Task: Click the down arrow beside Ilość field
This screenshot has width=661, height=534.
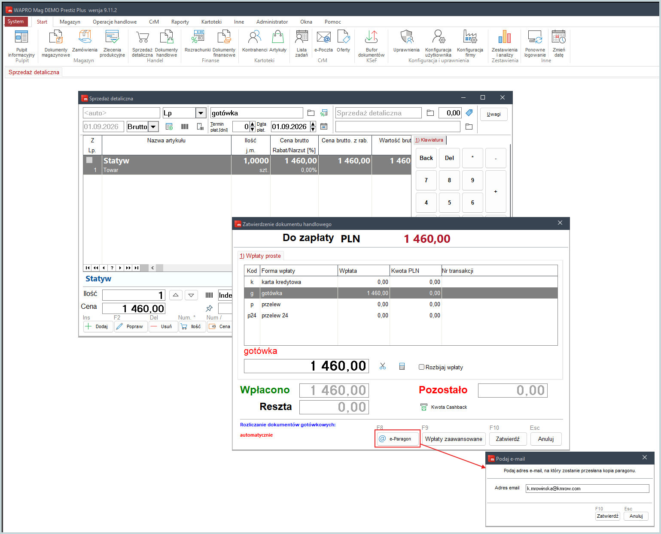Action: [x=191, y=295]
